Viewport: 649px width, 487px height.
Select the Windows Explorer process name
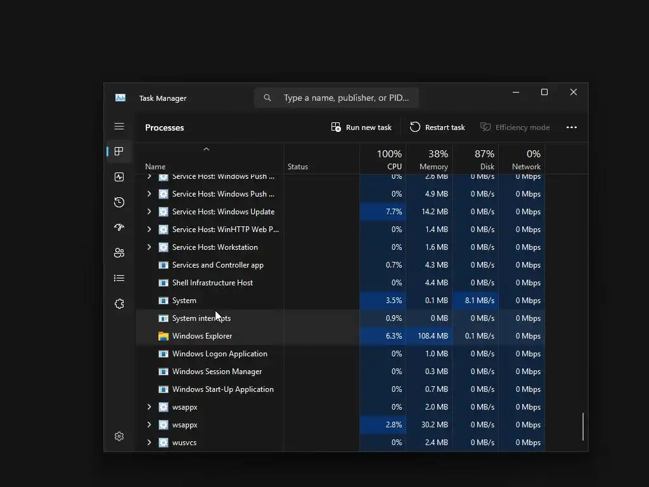pos(202,336)
